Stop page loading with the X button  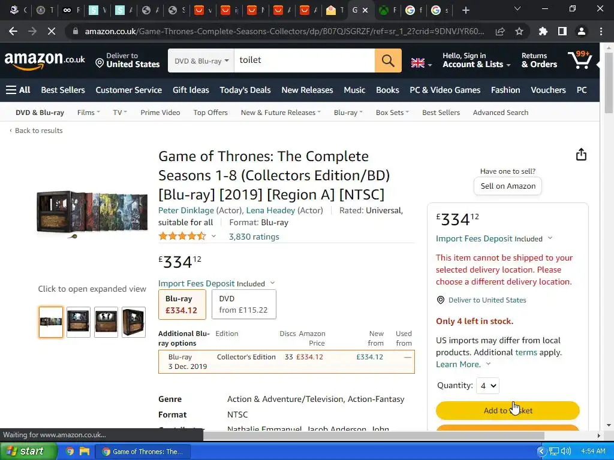(x=52, y=31)
